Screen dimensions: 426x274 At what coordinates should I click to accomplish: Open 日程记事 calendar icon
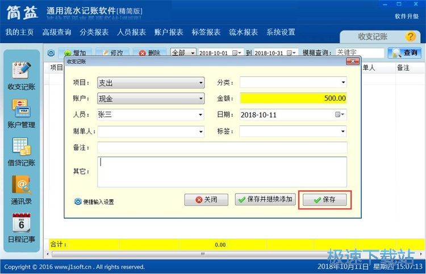pos(21,228)
